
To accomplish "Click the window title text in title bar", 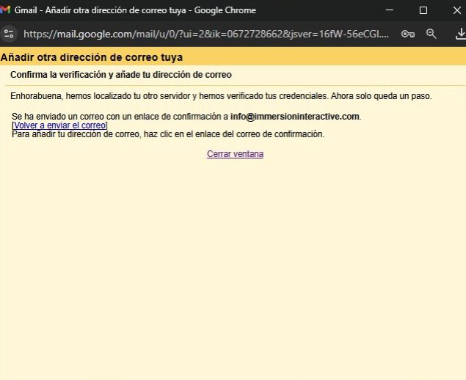I will (135, 10).
